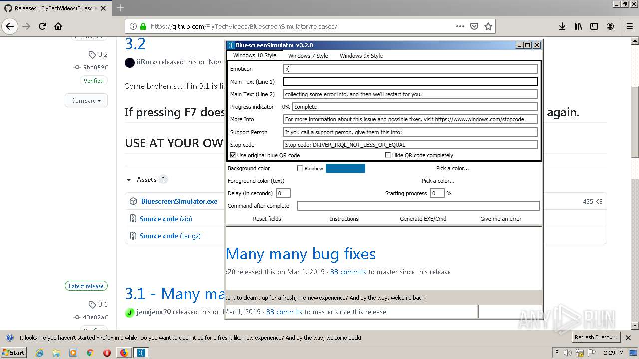The width and height of the screenshot is (639, 359).
Task: Open Latest release badge
Action: 86,286
